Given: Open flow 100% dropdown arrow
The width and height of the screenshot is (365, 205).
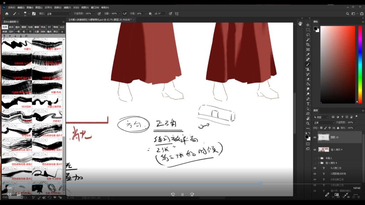Looking at the screenshot, I should (x=120, y=14).
